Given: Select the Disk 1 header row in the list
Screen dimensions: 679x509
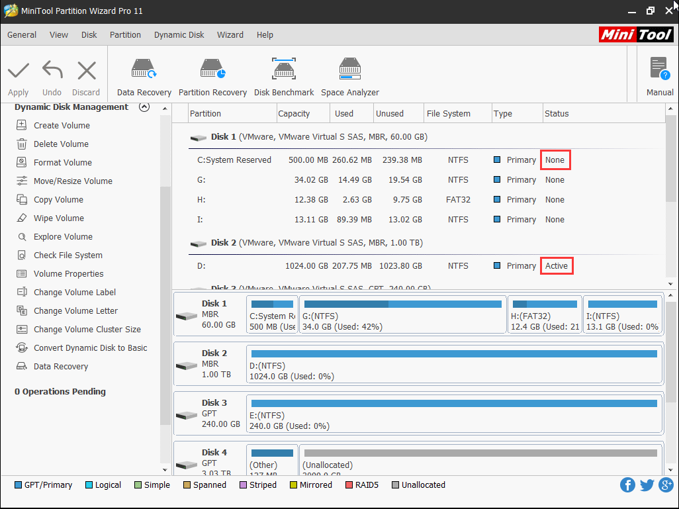Looking at the screenshot, I should click(x=427, y=137).
